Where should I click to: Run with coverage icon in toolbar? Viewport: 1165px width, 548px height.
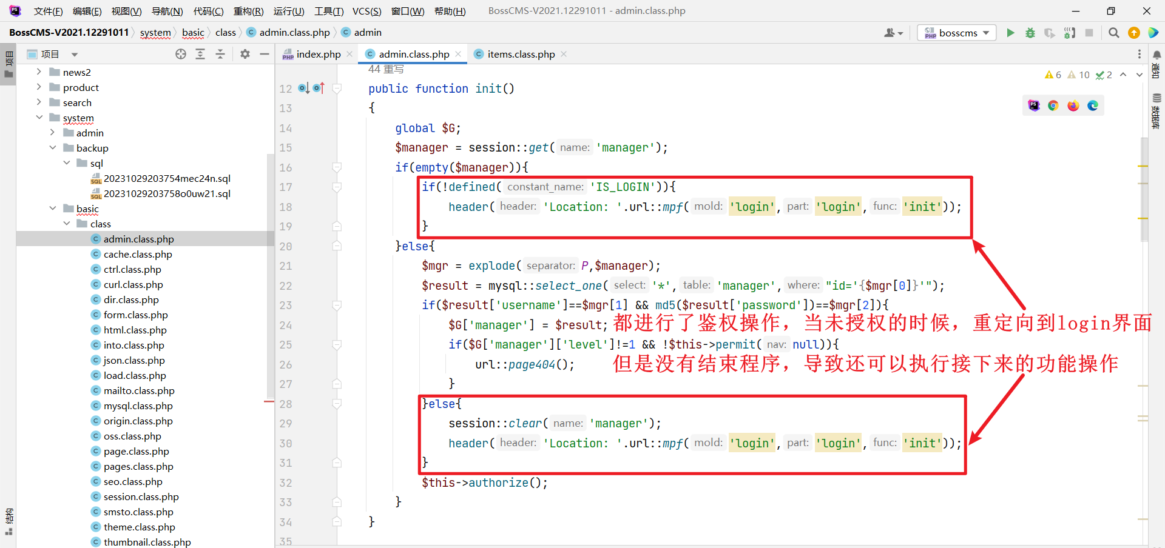coord(1050,33)
